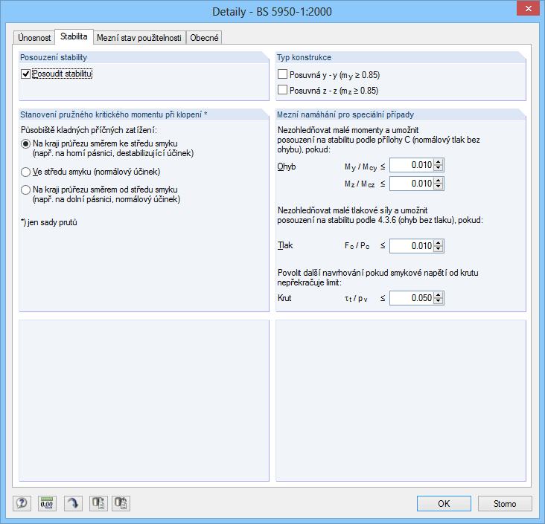
Task: Decrease the Krut τt / pv value
Action: click(x=439, y=301)
